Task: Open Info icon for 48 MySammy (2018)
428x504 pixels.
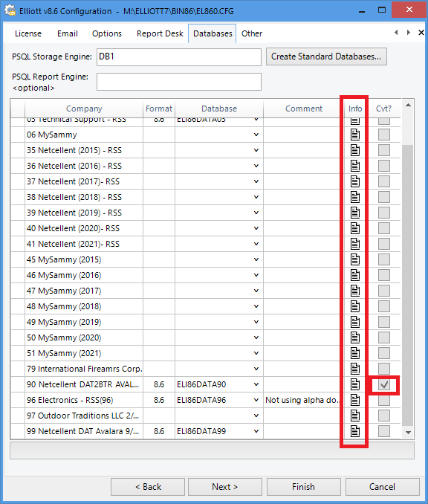Action: 354,306
